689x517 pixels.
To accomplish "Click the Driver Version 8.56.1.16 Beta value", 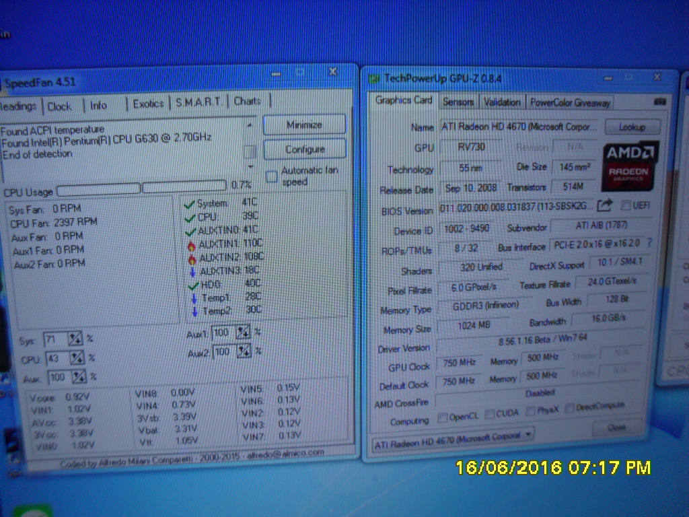I will [542, 340].
